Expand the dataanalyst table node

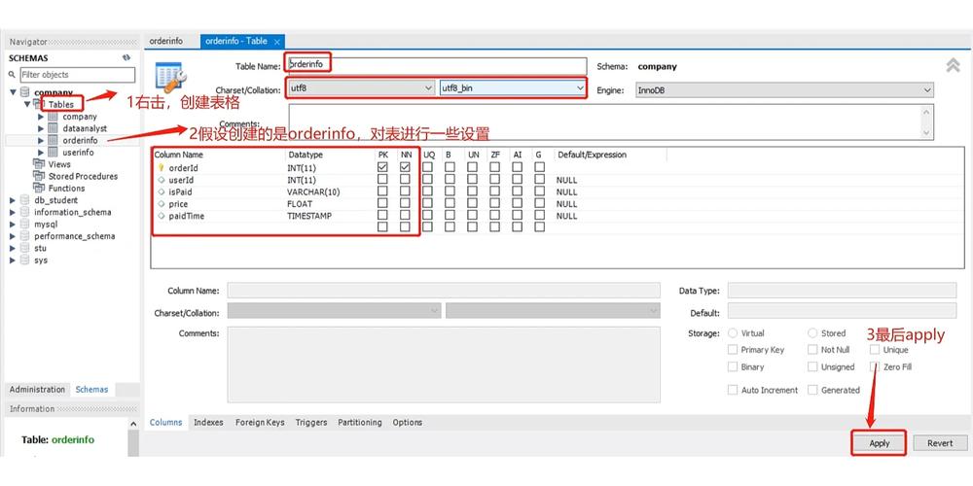[41, 128]
